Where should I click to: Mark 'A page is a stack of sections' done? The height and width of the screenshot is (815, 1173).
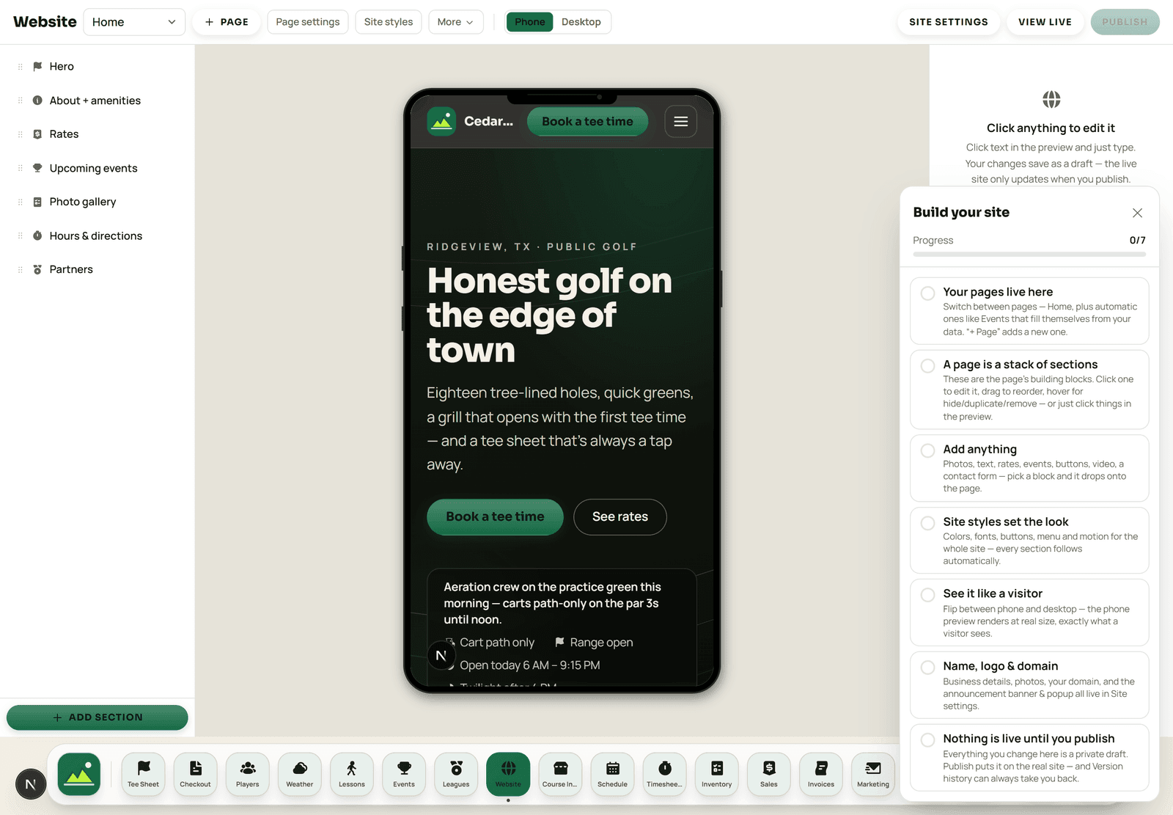click(x=927, y=366)
